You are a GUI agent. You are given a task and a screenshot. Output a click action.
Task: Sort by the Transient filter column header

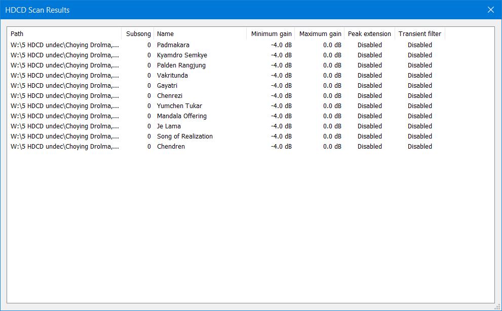pos(420,33)
